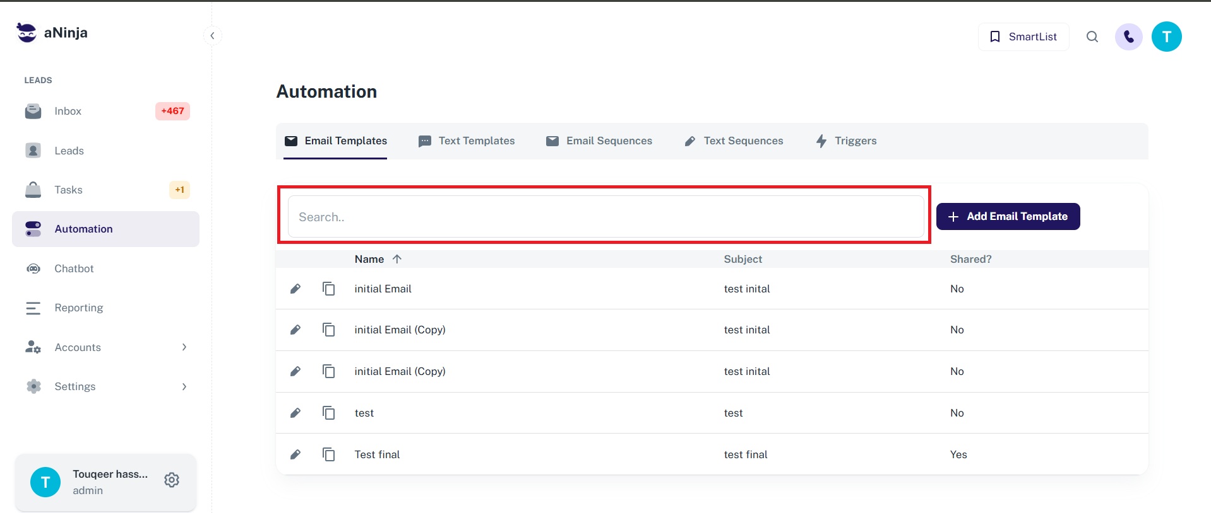Open Inbox in the sidebar
The width and height of the screenshot is (1211, 513).
point(68,111)
